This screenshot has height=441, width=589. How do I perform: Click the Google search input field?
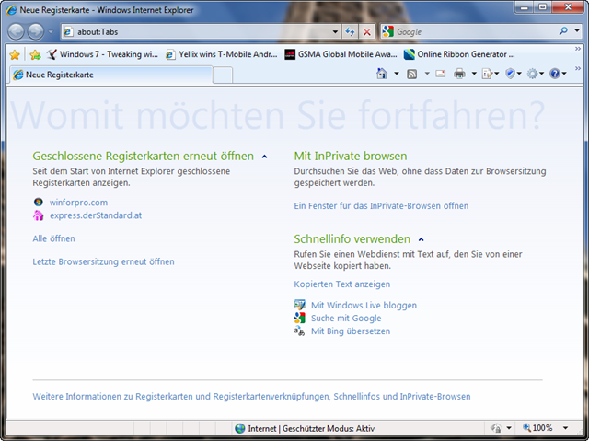tap(474, 31)
